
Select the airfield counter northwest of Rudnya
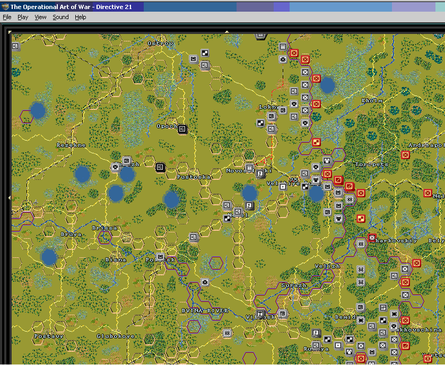316,333
